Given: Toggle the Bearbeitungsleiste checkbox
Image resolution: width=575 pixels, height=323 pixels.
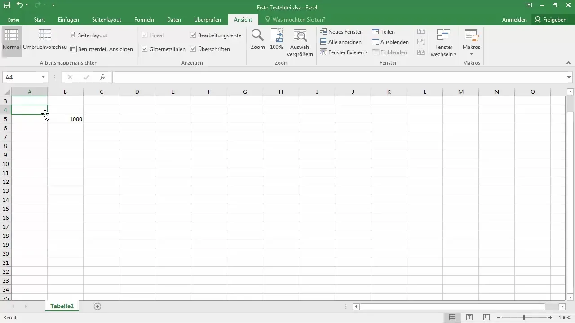Looking at the screenshot, I should (x=193, y=35).
